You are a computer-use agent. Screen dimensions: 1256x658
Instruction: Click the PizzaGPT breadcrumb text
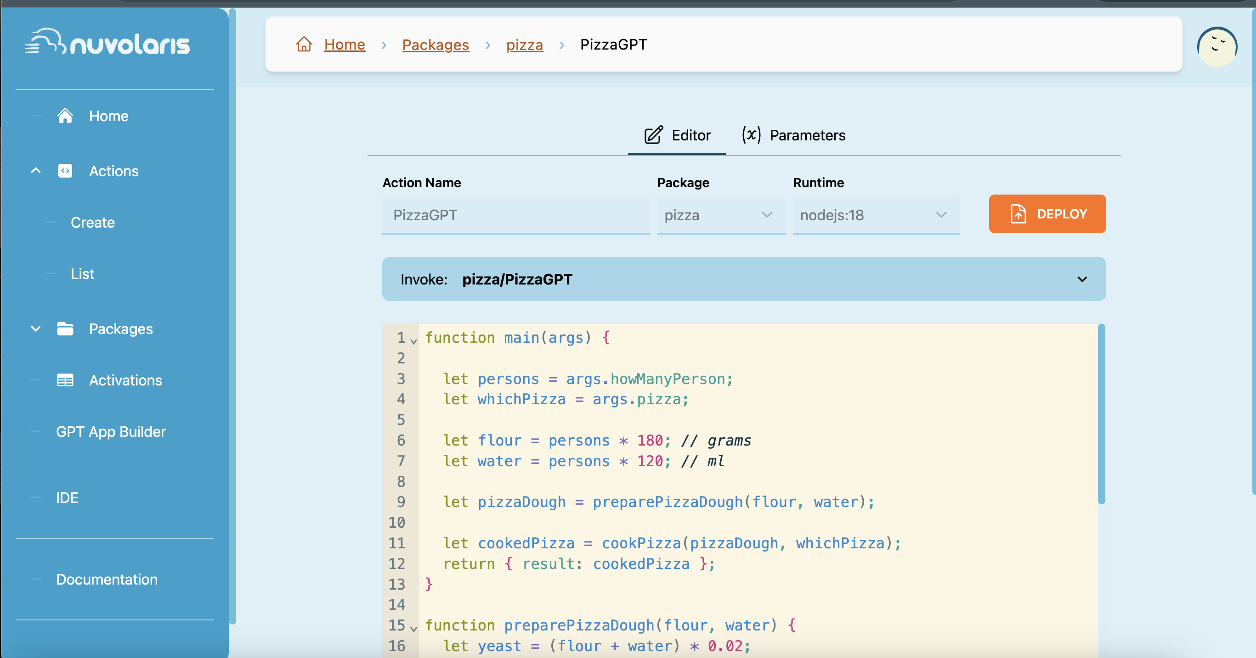click(613, 45)
